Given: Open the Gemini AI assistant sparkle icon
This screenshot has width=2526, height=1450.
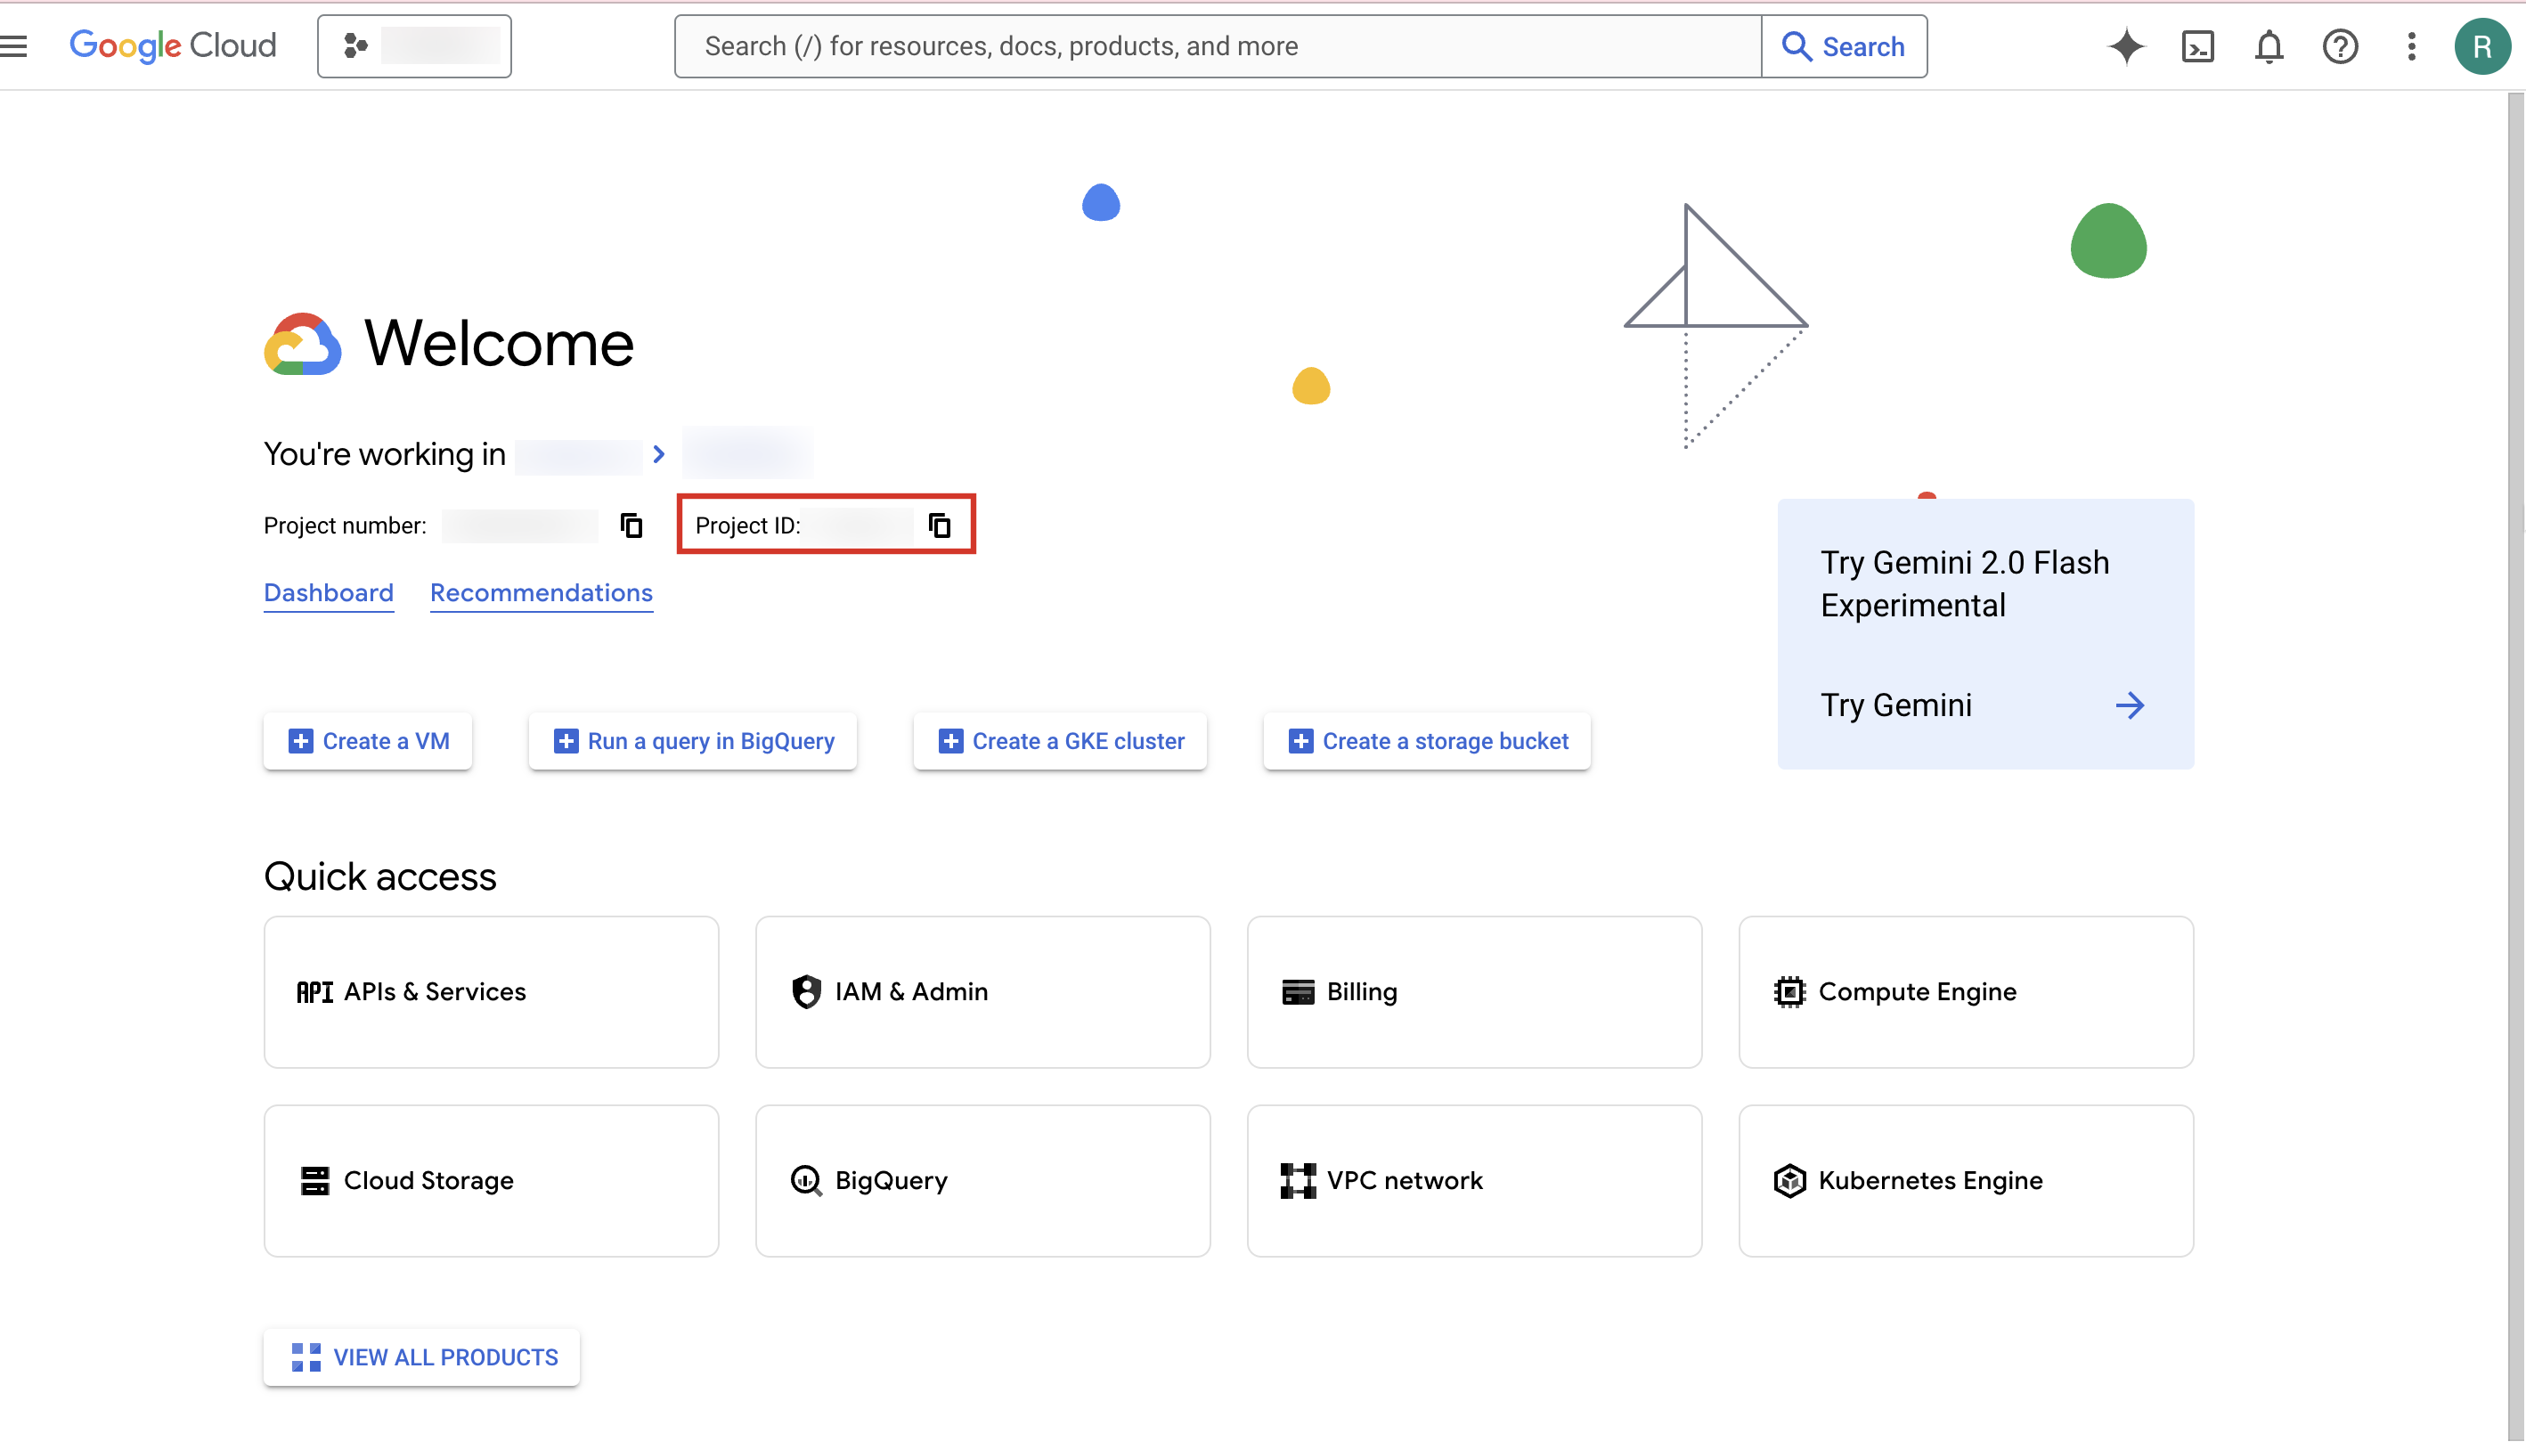Looking at the screenshot, I should [2126, 45].
